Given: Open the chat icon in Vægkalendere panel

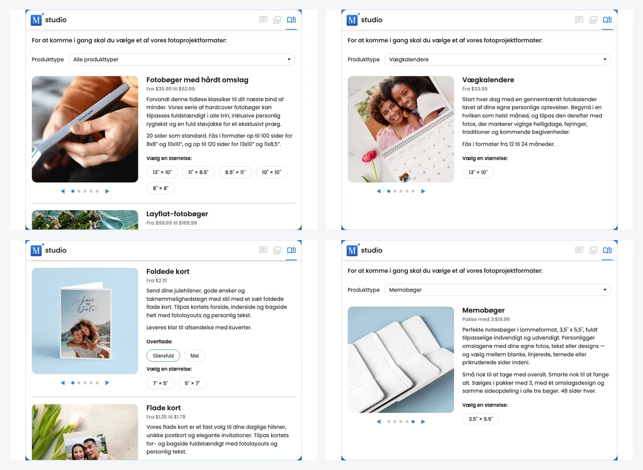Looking at the screenshot, I should click(579, 20).
